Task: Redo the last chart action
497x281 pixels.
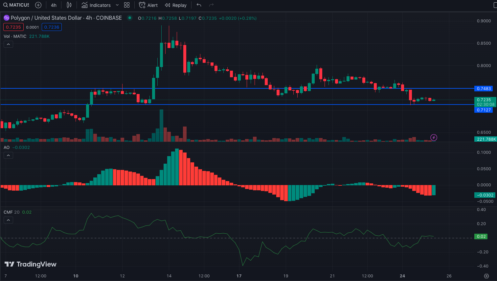Action: pos(211,5)
